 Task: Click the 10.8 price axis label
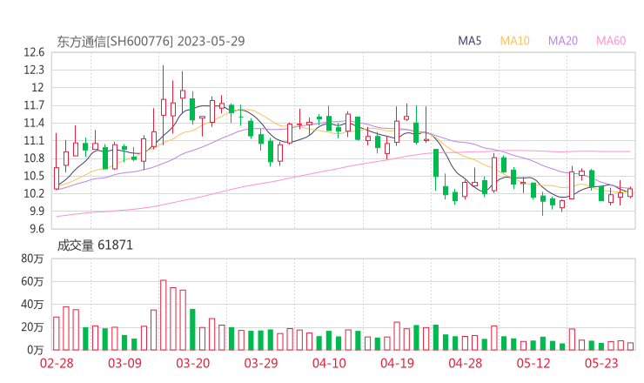(34, 158)
